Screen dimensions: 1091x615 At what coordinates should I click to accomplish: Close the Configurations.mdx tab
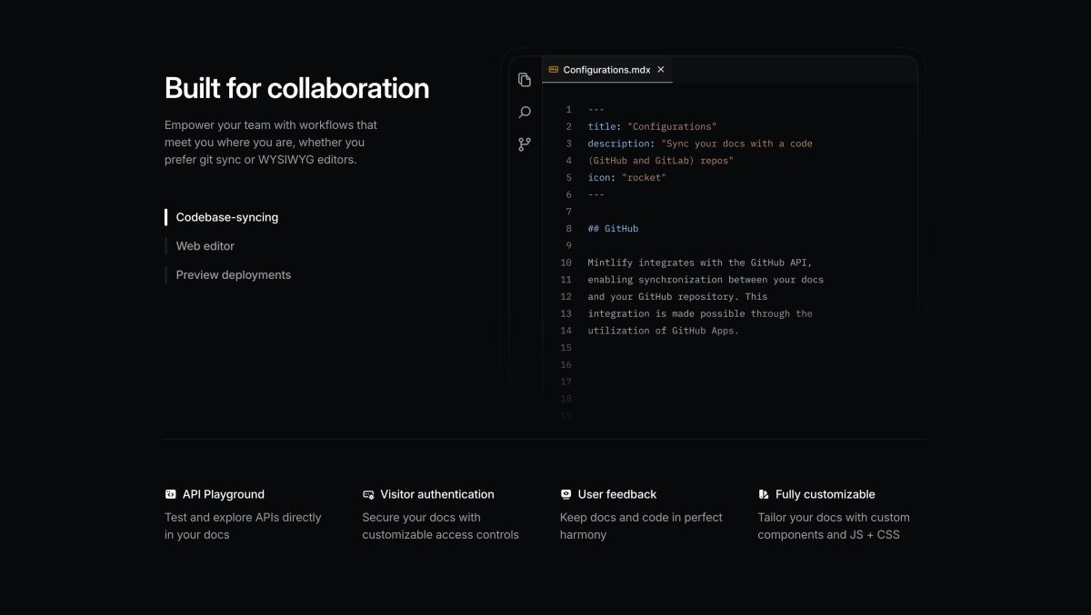tap(661, 69)
